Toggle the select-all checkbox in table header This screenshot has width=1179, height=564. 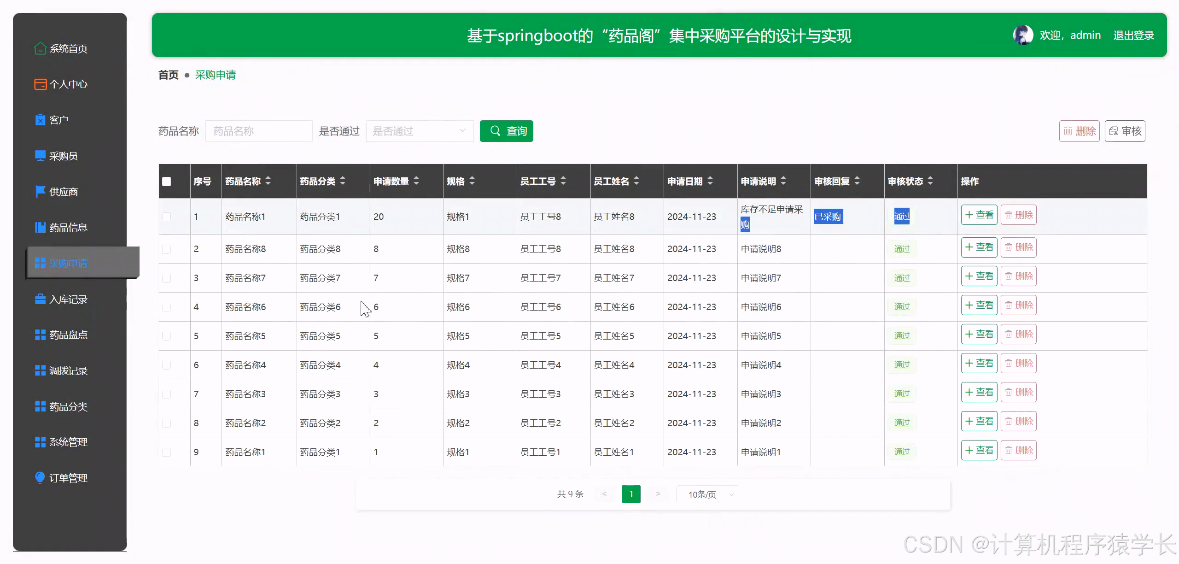[167, 182]
